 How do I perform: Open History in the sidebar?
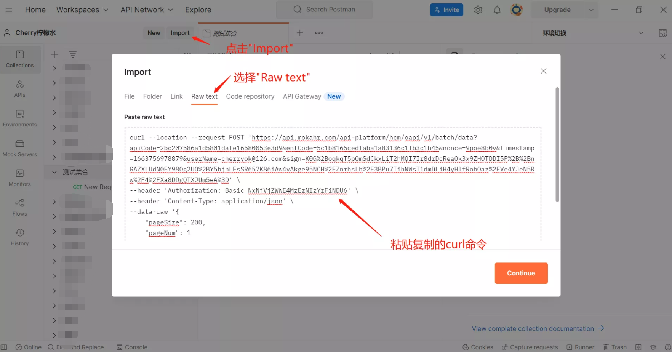[x=20, y=237]
